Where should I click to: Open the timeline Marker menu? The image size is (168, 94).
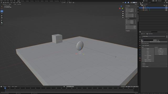coord(16,87)
